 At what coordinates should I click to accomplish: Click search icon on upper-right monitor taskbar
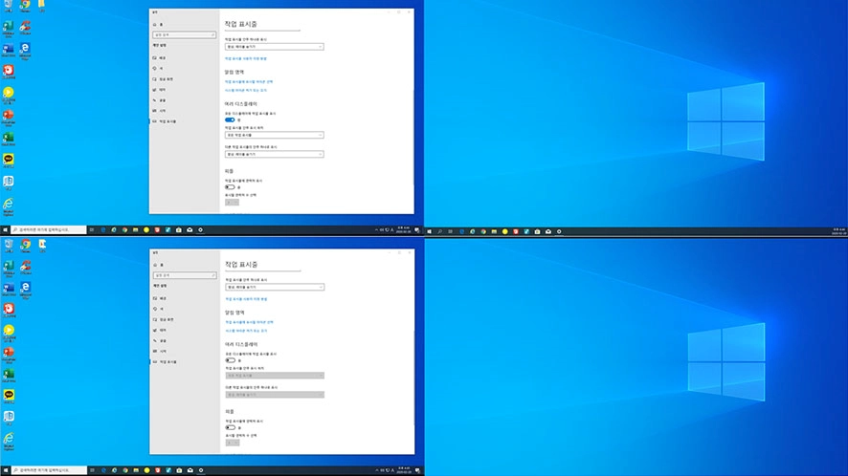[439, 231]
